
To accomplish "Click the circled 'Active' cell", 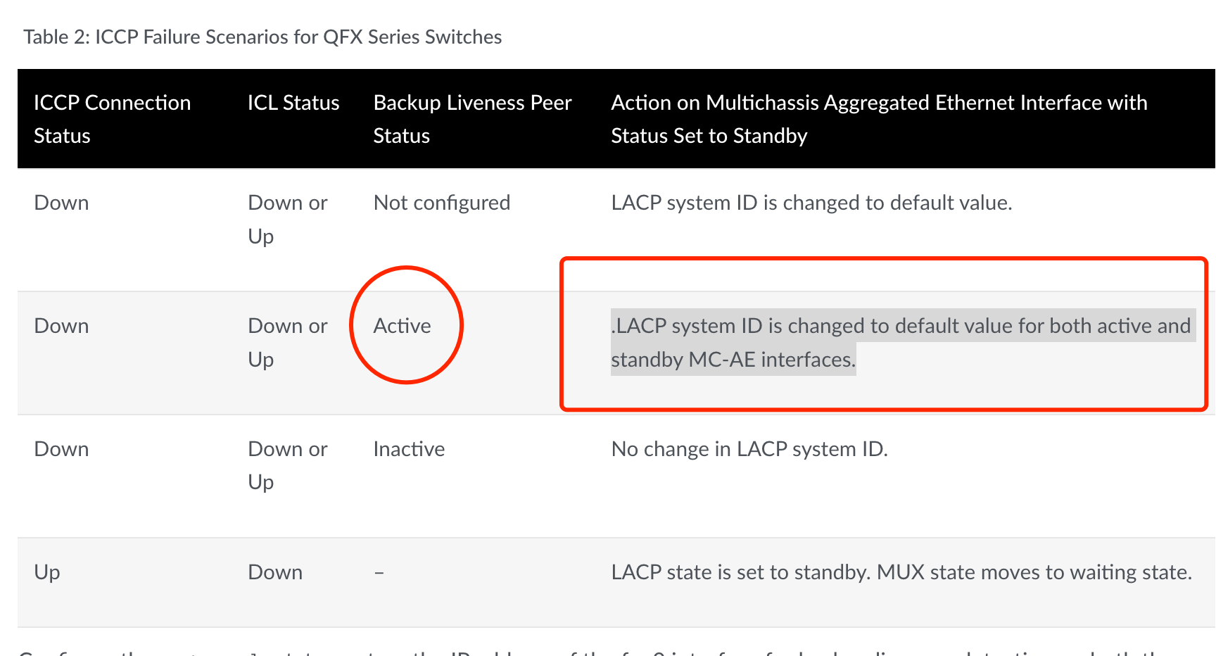I will [402, 326].
